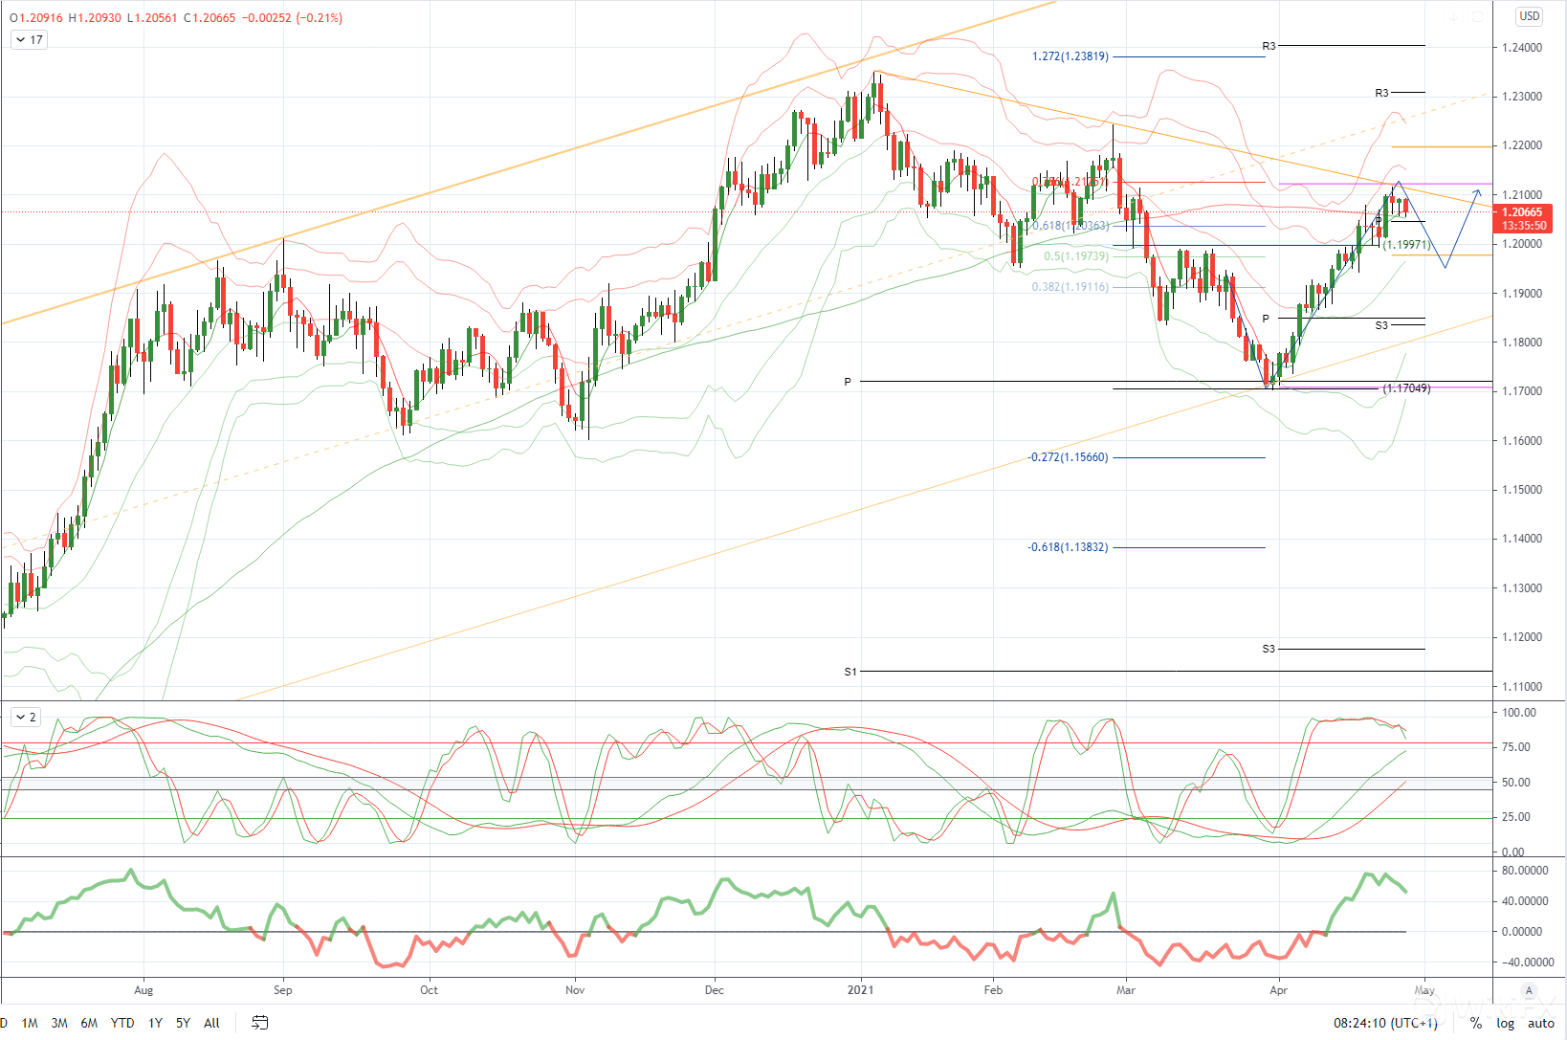Select the 1M time range
This screenshot has height=1040, width=1567.
click(x=30, y=1023)
